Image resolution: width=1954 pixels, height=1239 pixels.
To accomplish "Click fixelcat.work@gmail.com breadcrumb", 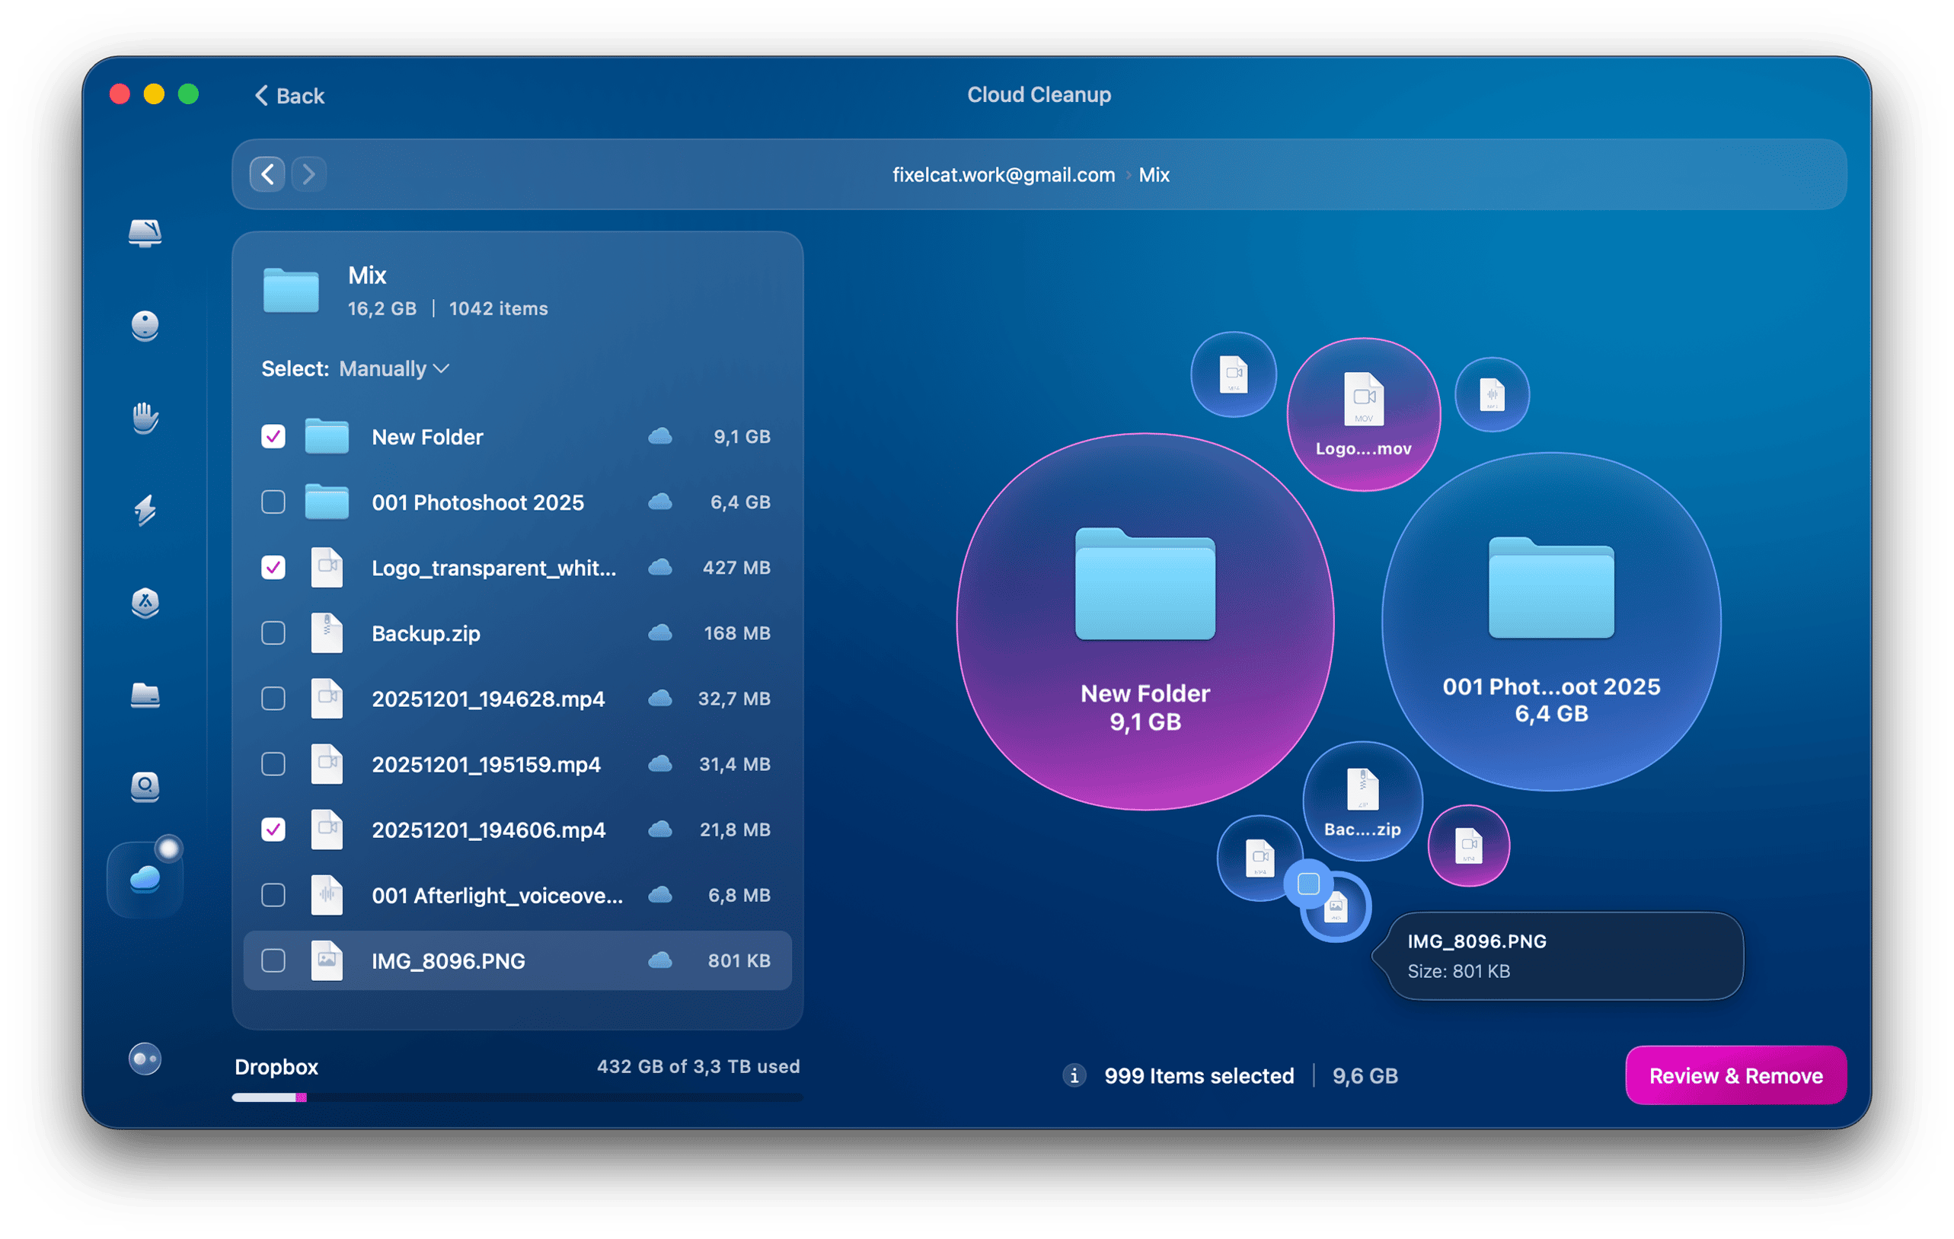I will point(1003,175).
